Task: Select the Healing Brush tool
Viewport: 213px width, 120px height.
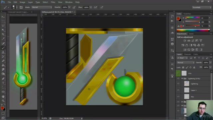Action: pyautogui.click(x=3, y=43)
